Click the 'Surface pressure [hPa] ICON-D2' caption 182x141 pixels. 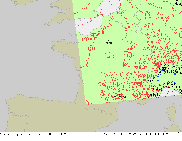(33, 134)
